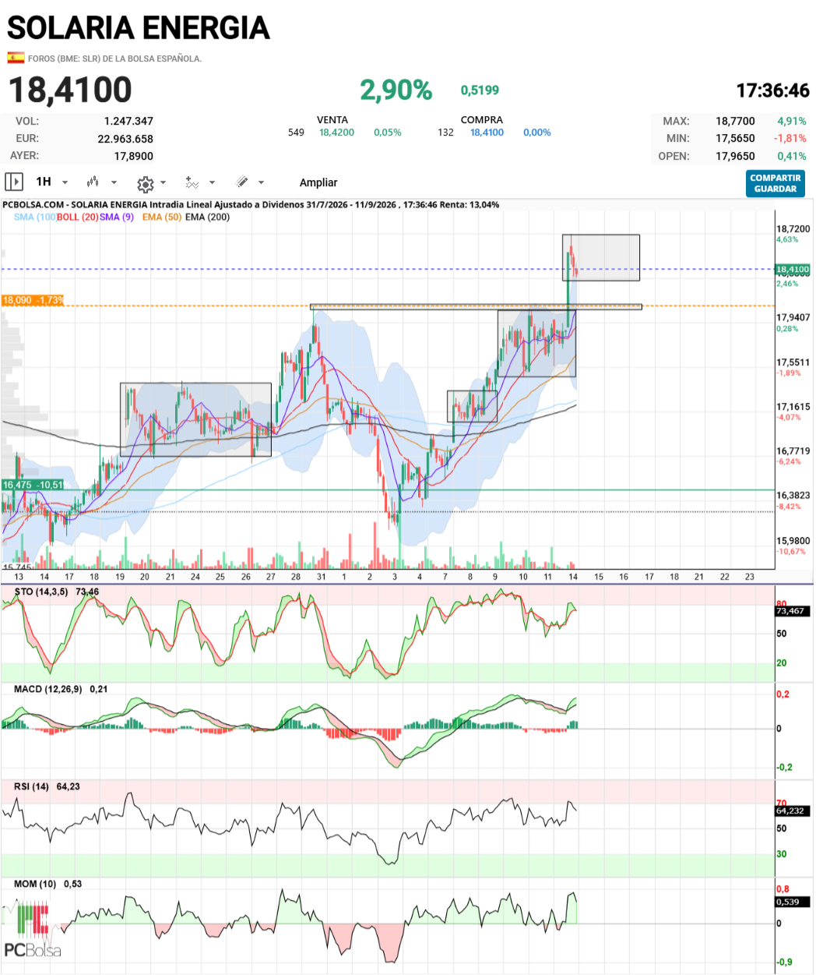Screen dimensions: 816x975
Task: Click the MAX value 18,7700
Action: 736,121
